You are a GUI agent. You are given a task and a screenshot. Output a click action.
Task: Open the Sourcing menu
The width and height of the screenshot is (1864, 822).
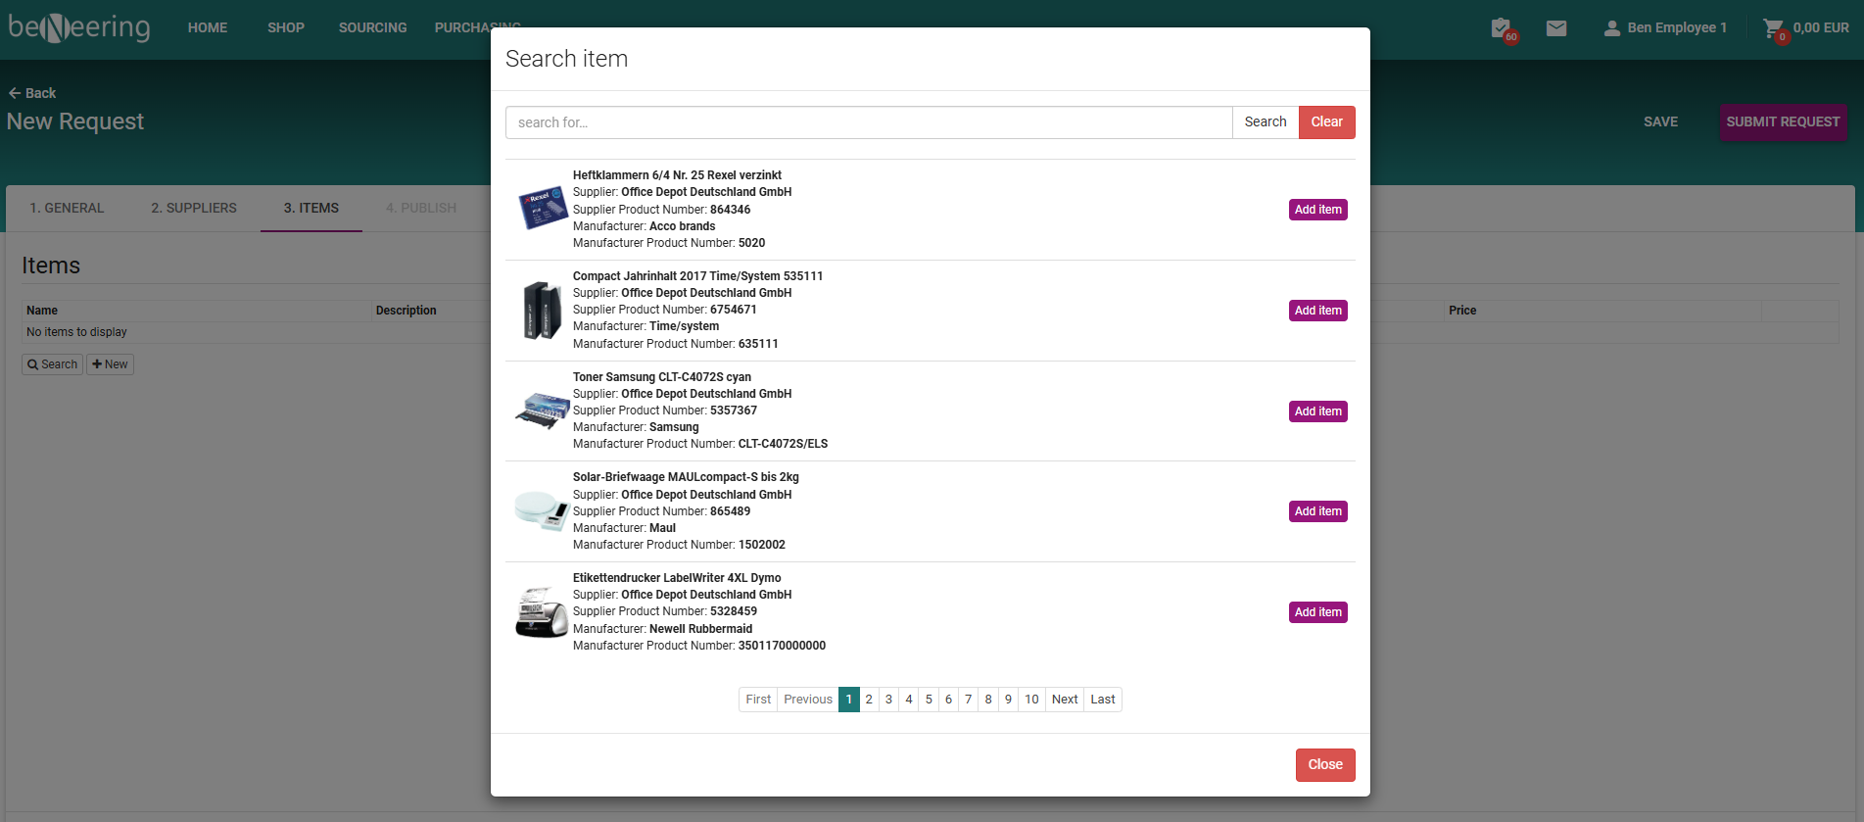(x=372, y=28)
